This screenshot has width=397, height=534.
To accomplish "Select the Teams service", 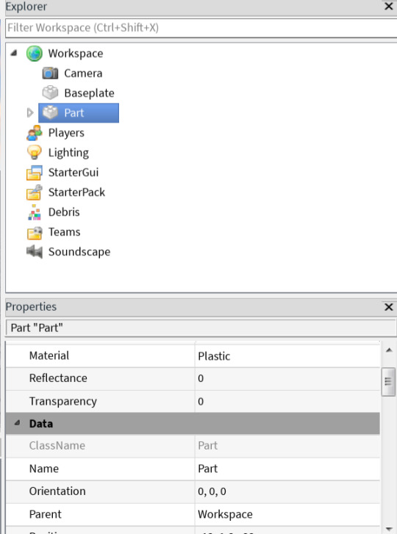I will [x=65, y=232].
